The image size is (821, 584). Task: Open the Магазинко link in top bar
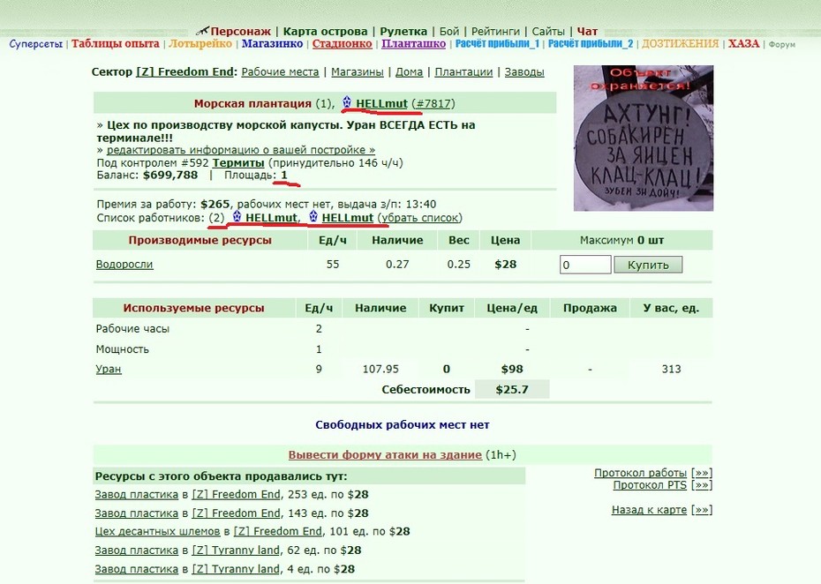(272, 44)
